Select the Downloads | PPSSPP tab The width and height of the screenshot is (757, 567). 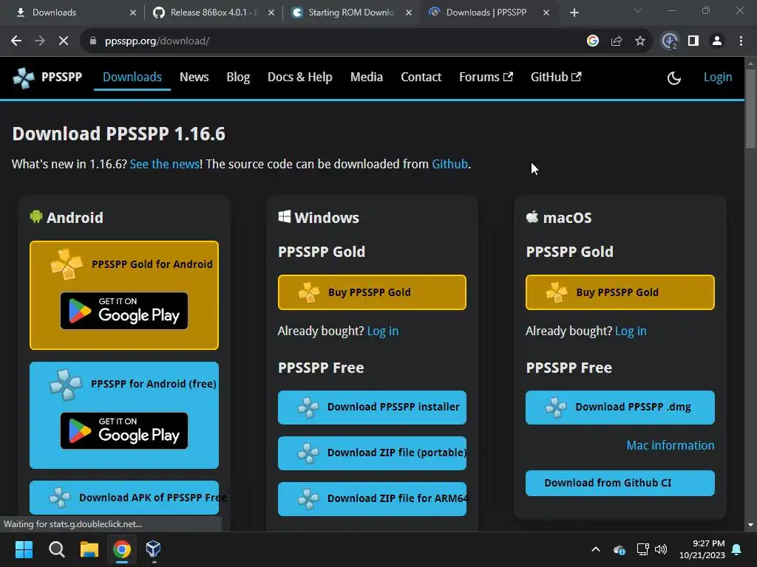pos(488,13)
